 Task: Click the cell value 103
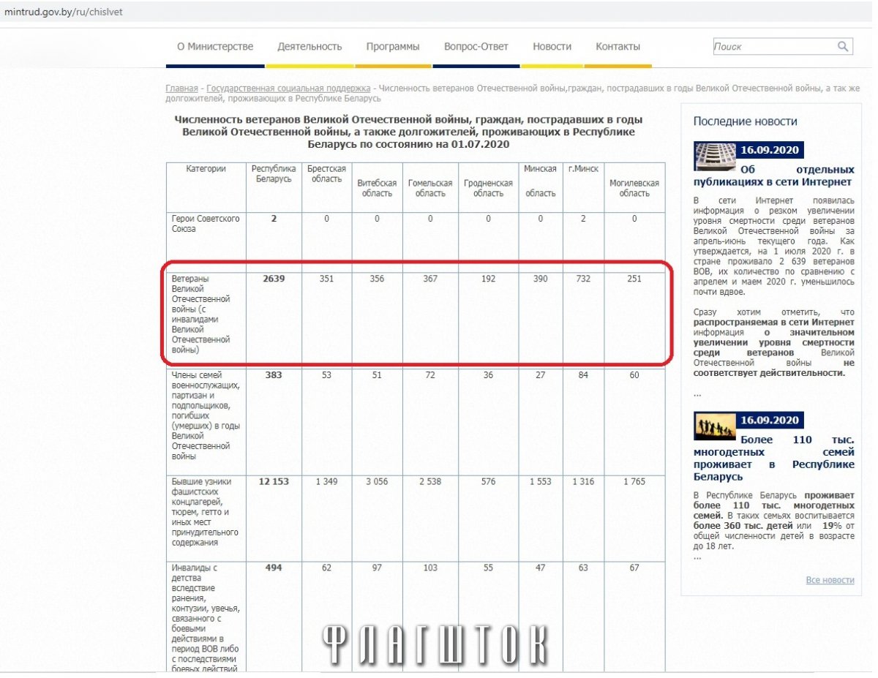(430, 568)
